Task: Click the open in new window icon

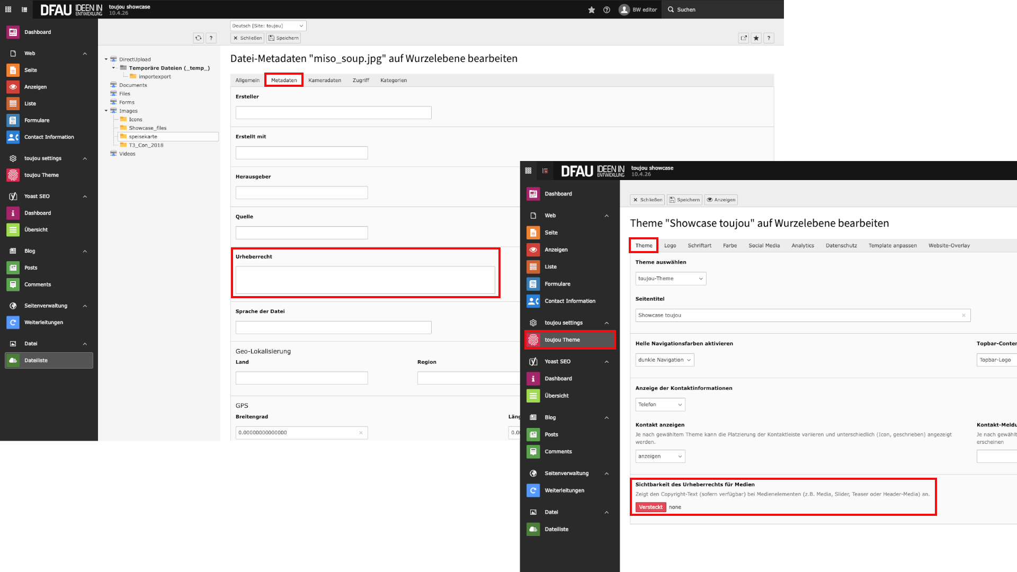Action: (744, 38)
